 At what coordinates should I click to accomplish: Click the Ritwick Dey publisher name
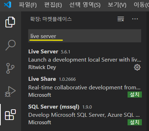[42, 67]
